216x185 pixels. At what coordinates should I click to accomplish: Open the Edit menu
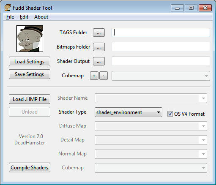click(x=24, y=17)
